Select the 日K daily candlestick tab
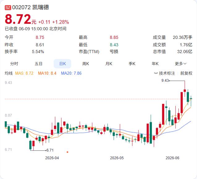The height and width of the screenshot is (179, 197). tap(62, 64)
